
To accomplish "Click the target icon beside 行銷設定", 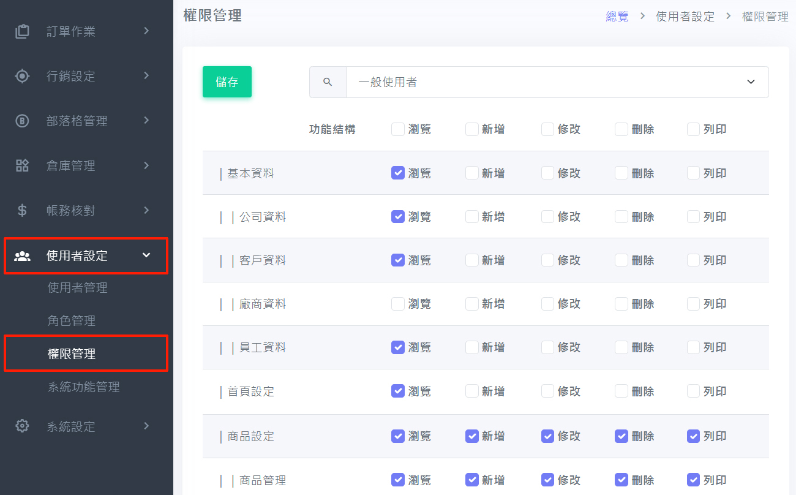I will 22,76.
